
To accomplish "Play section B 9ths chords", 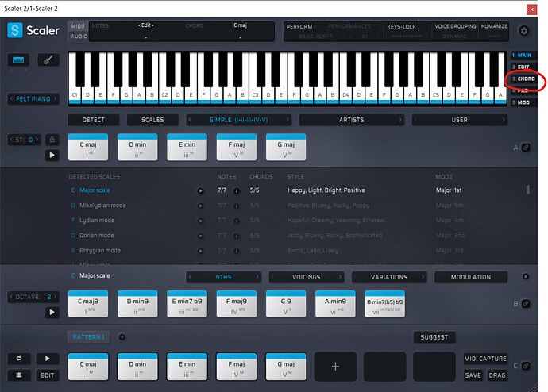I will (x=52, y=312).
